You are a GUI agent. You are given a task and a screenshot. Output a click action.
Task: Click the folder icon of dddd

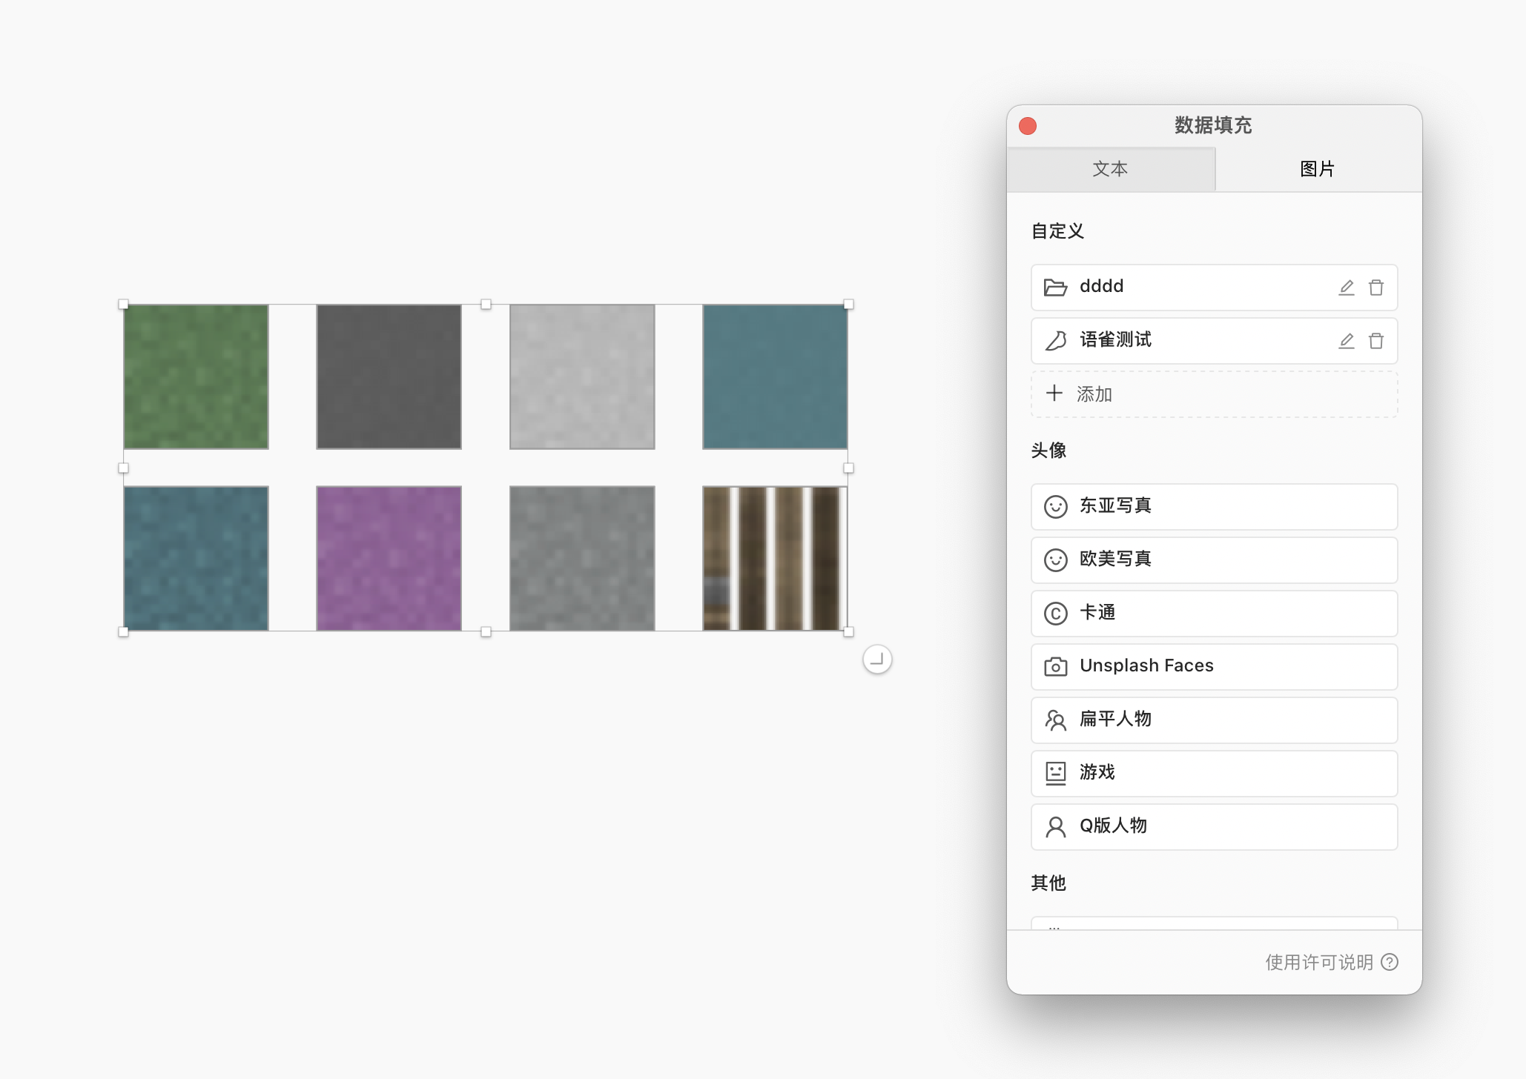tap(1055, 288)
